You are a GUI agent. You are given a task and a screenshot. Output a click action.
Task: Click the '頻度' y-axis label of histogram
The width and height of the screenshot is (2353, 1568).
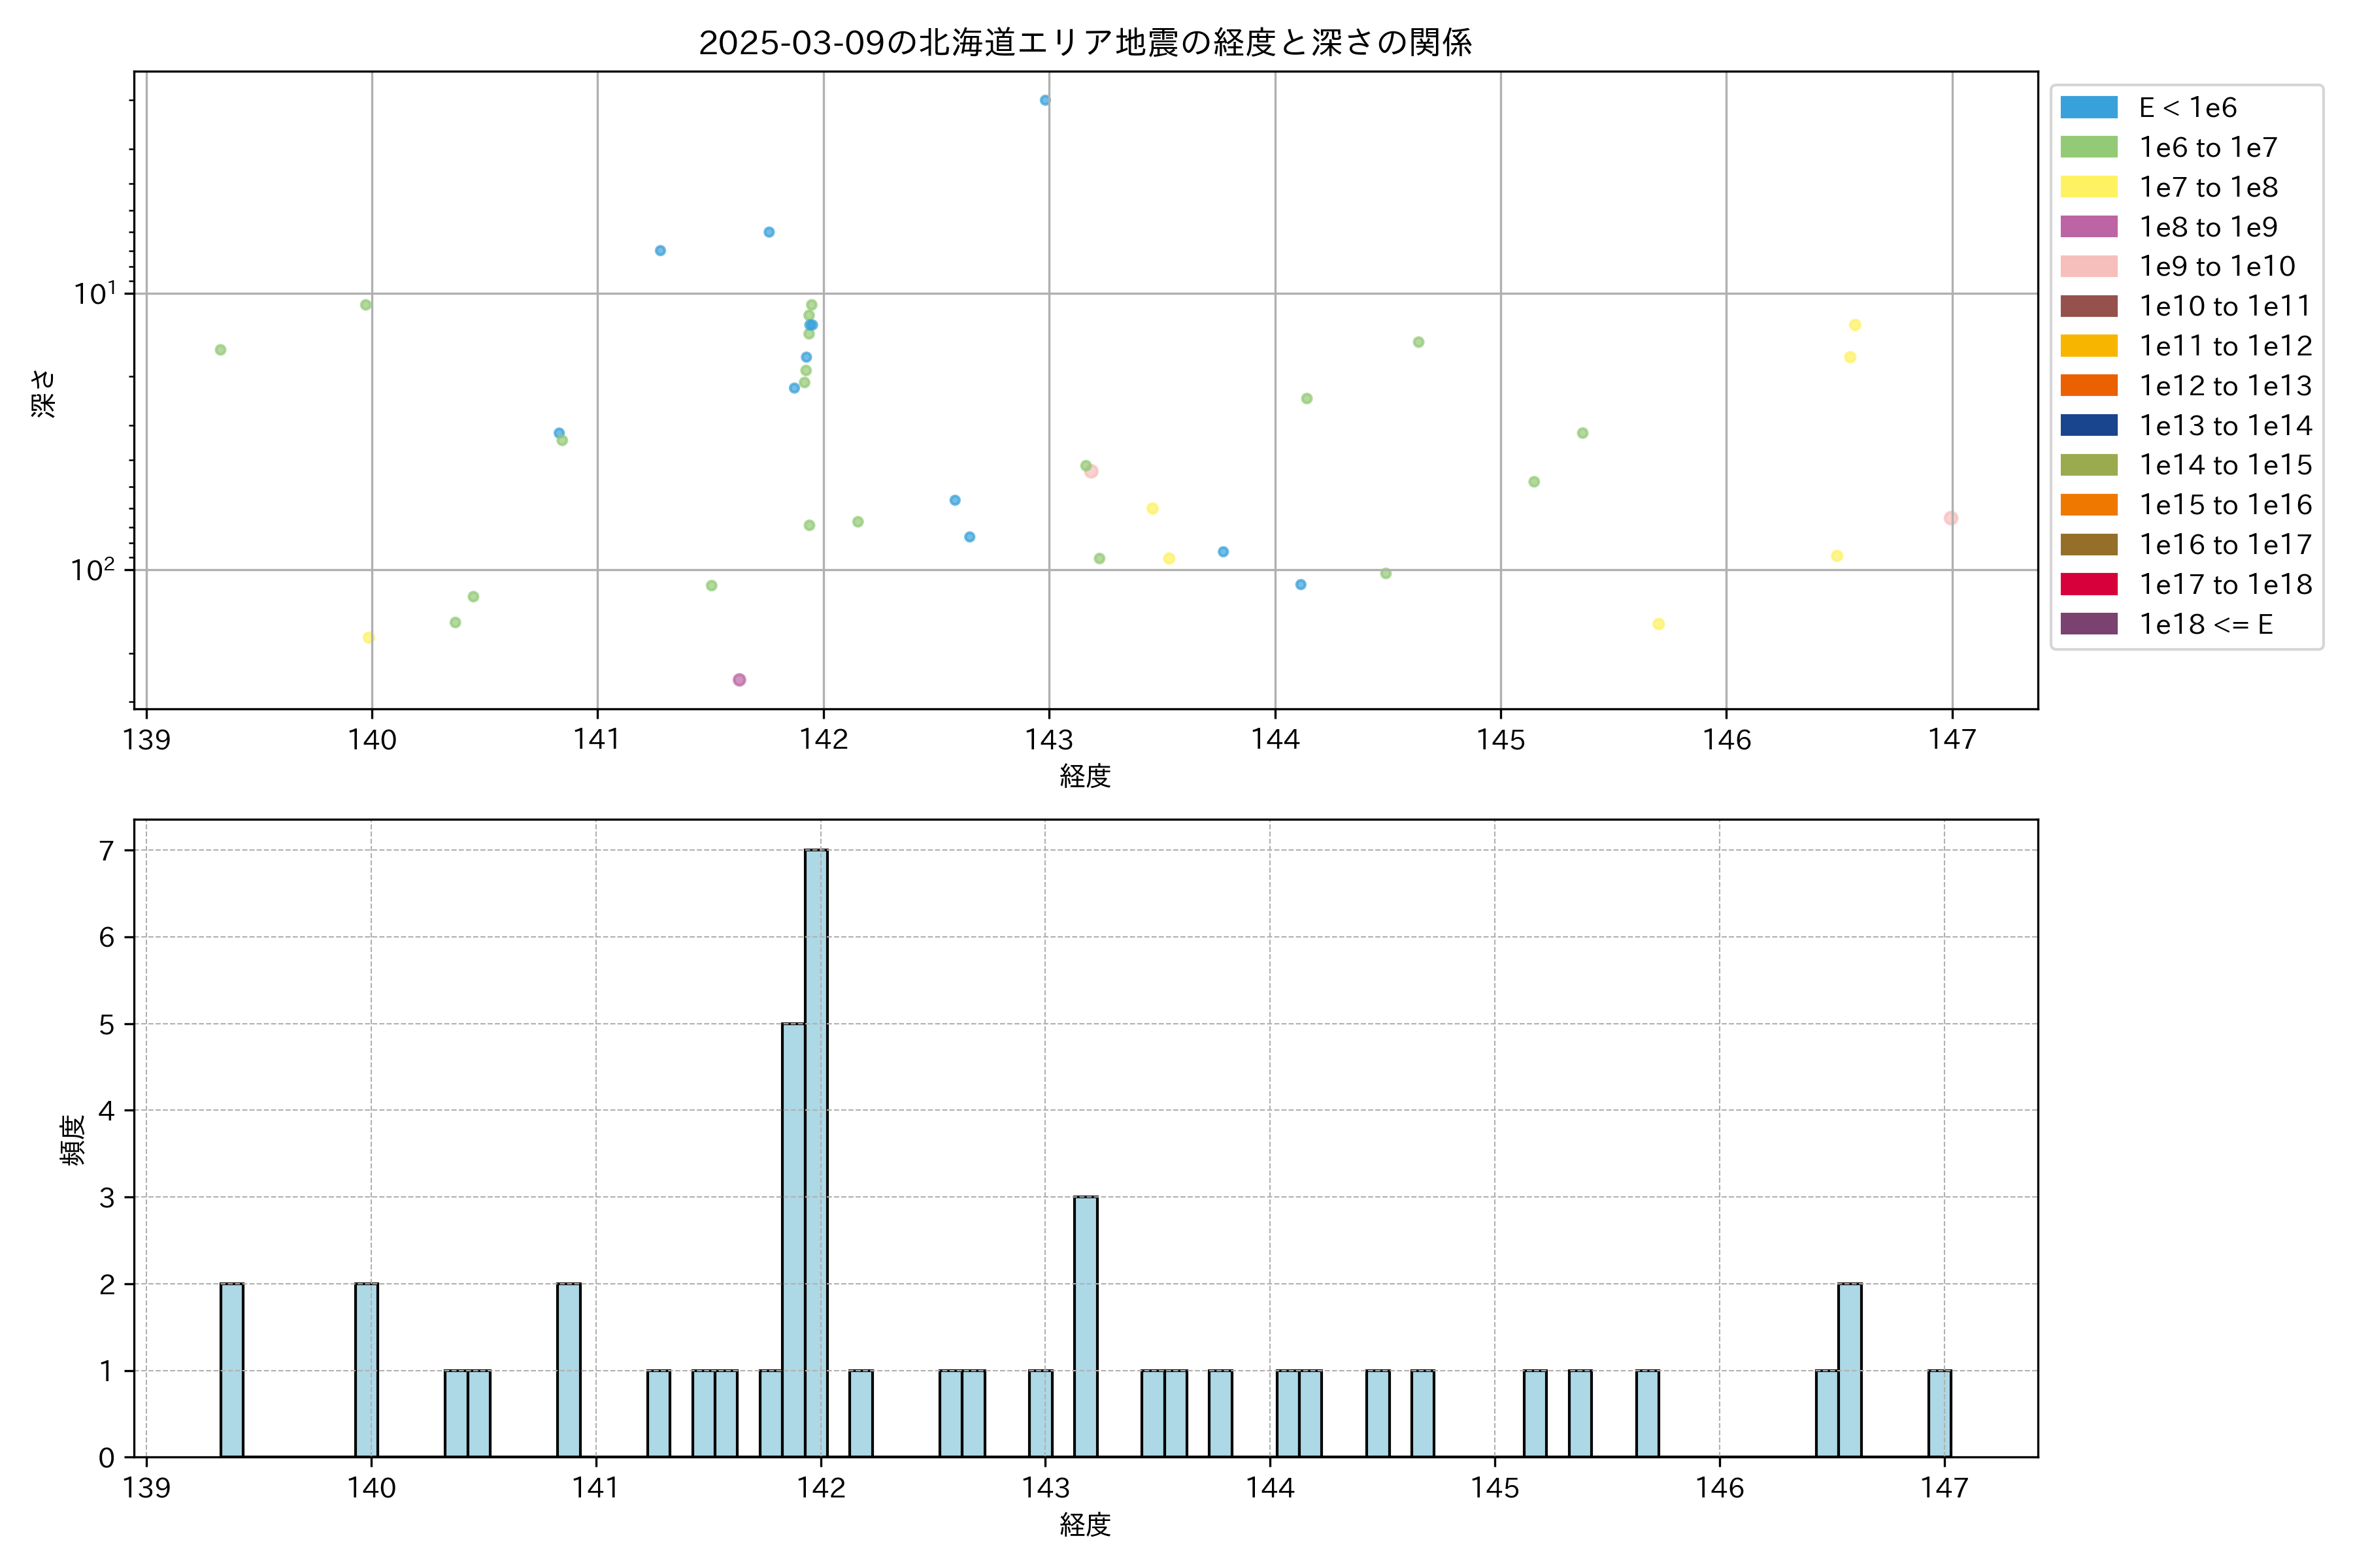tap(72, 1140)
